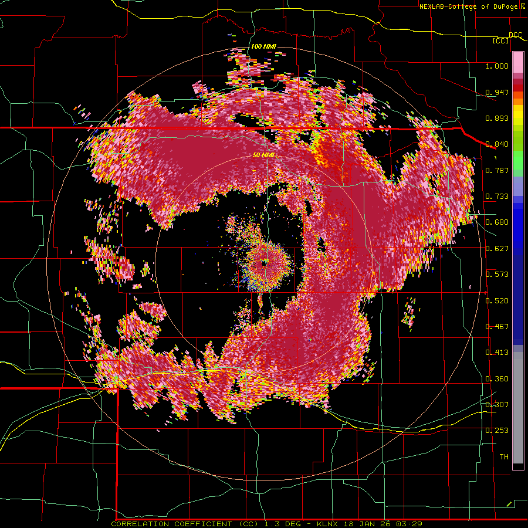Click the 0.893 scale value
This screenshot has width=528, height=528.
[x=497, y=118]
